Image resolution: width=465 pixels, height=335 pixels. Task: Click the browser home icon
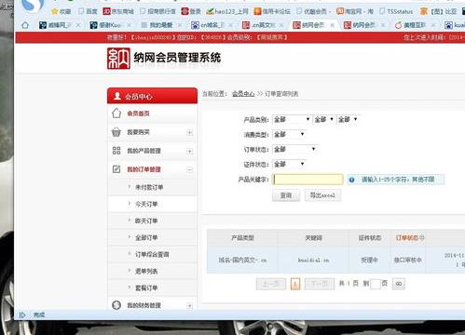coord(25,25)
